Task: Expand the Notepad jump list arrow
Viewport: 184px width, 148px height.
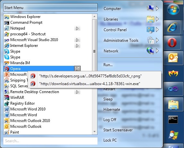Action: click(77, 28)
